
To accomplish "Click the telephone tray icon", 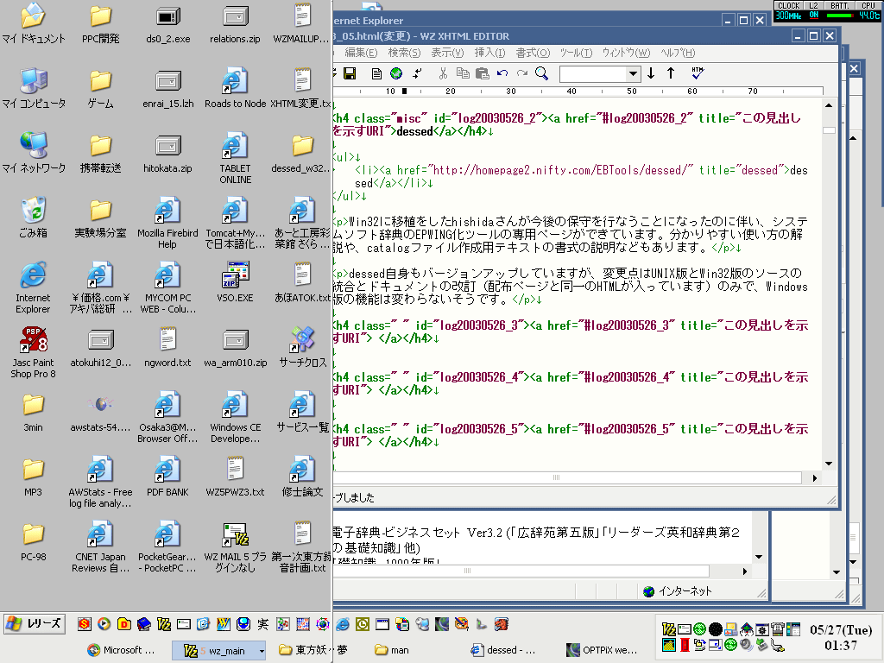I will pos(778,629).
